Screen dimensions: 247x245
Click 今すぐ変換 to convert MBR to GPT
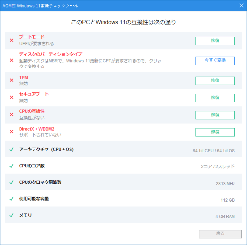click(x=215, y=61)
